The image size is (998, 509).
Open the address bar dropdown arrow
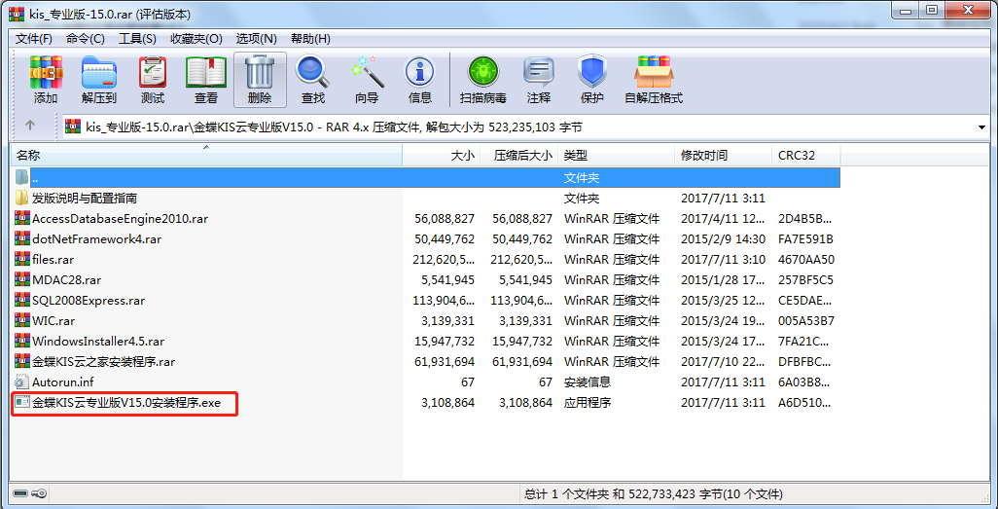point(980,127)
